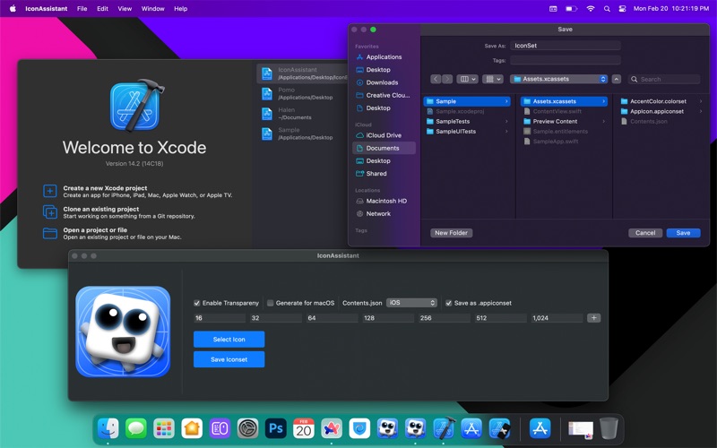
Task: Click the Create a new Xcode project icon
Action: click(x=50, y=192)
